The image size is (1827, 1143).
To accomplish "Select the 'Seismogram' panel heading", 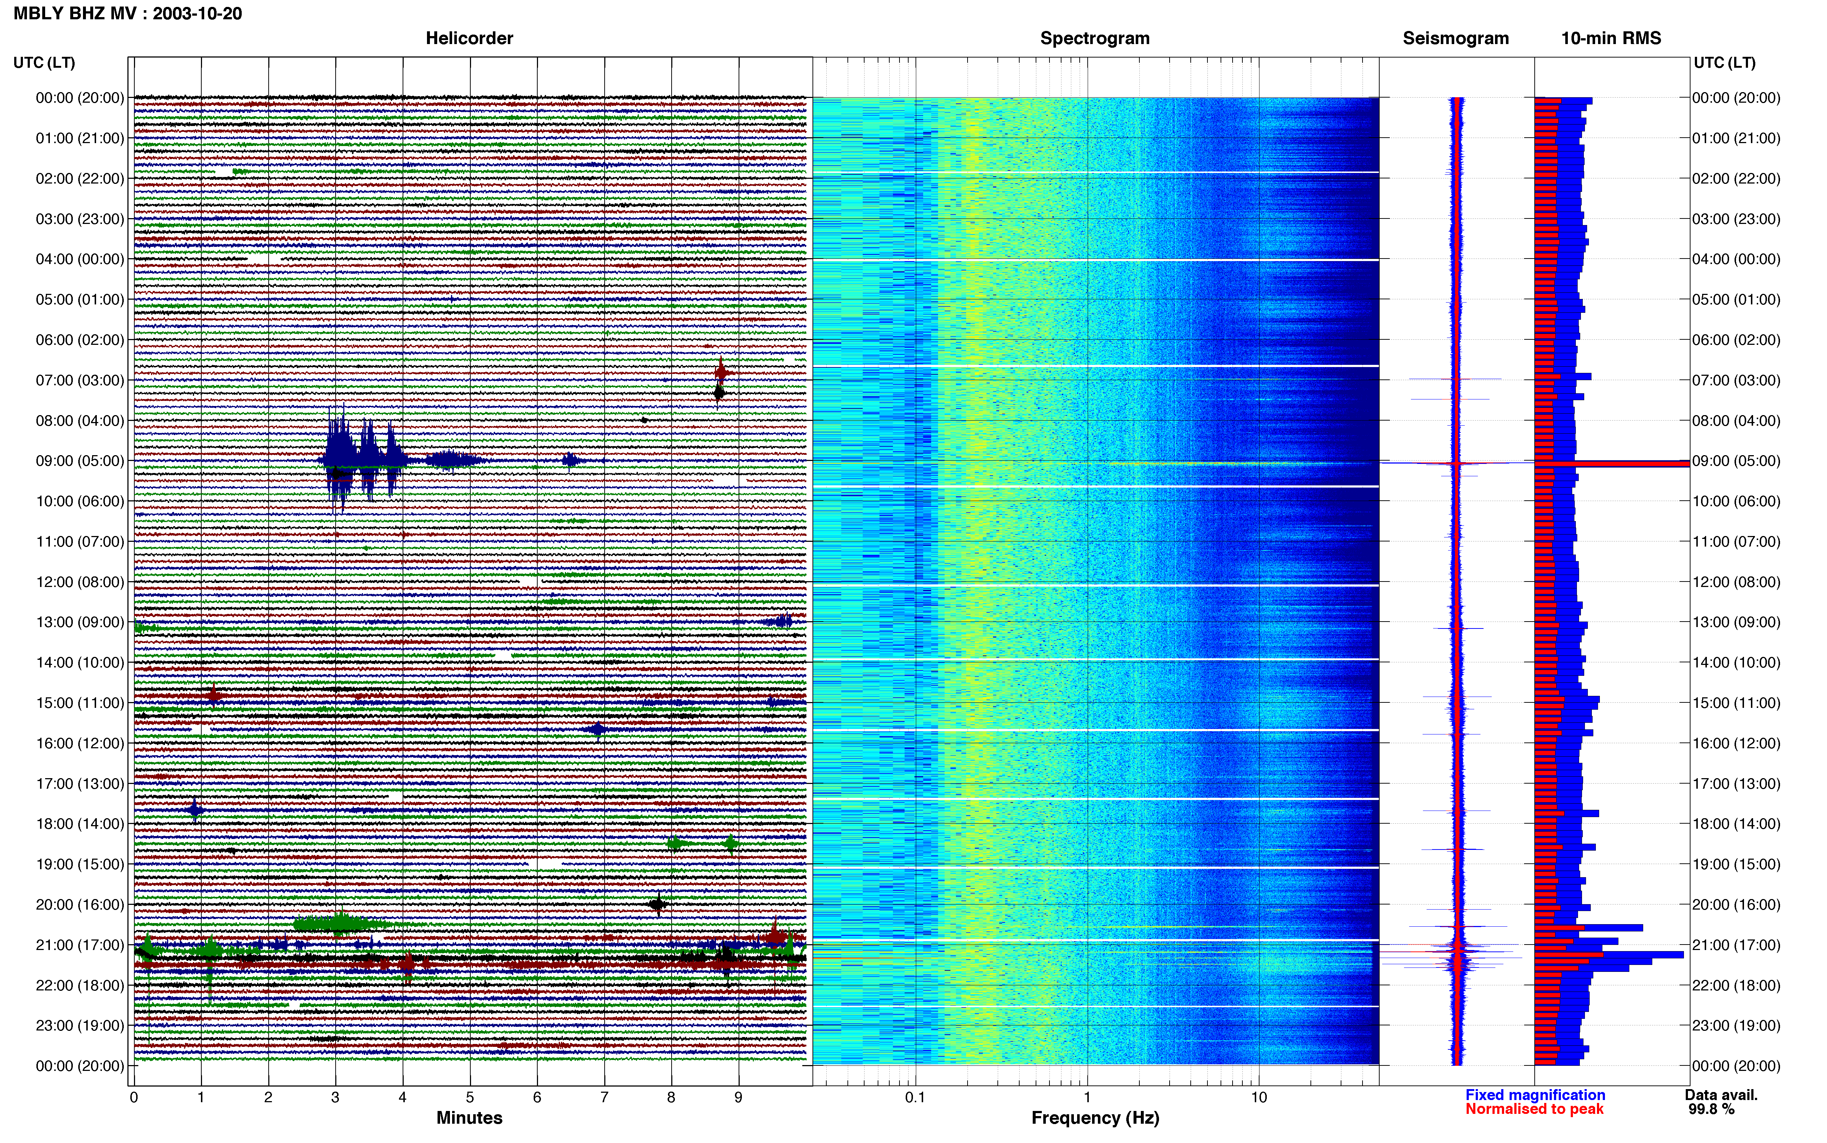I will point(1455,38).
